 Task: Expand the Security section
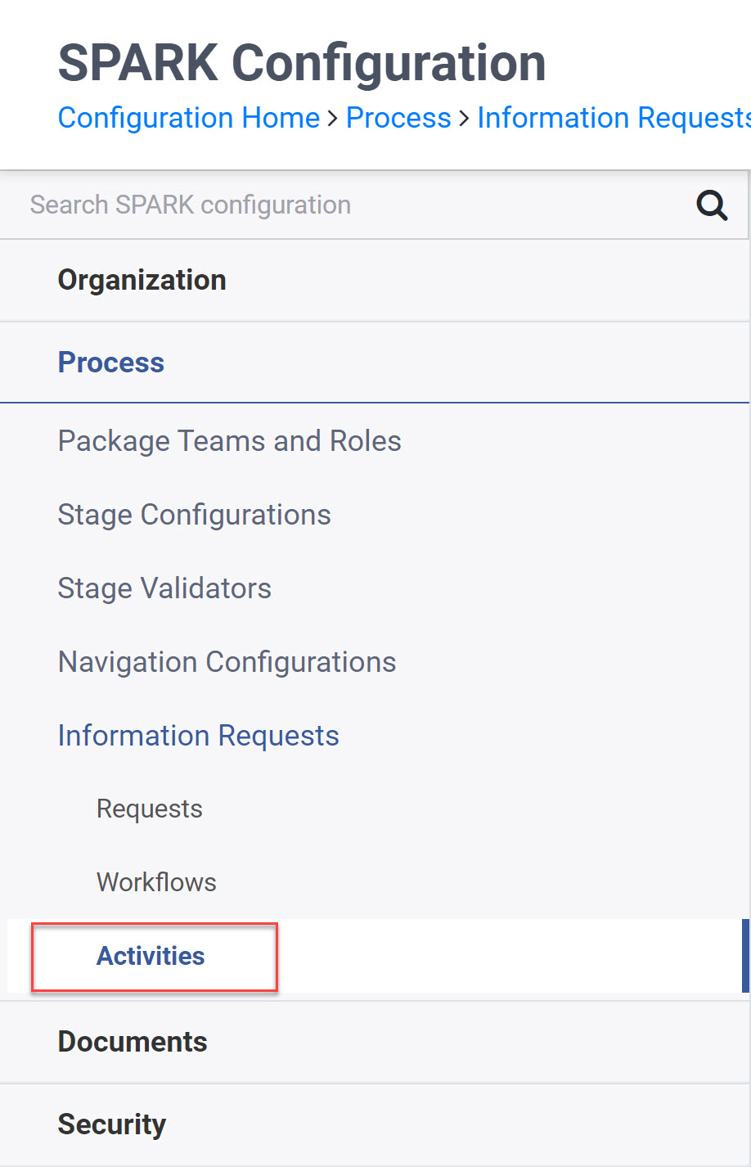click(375, 1124)
